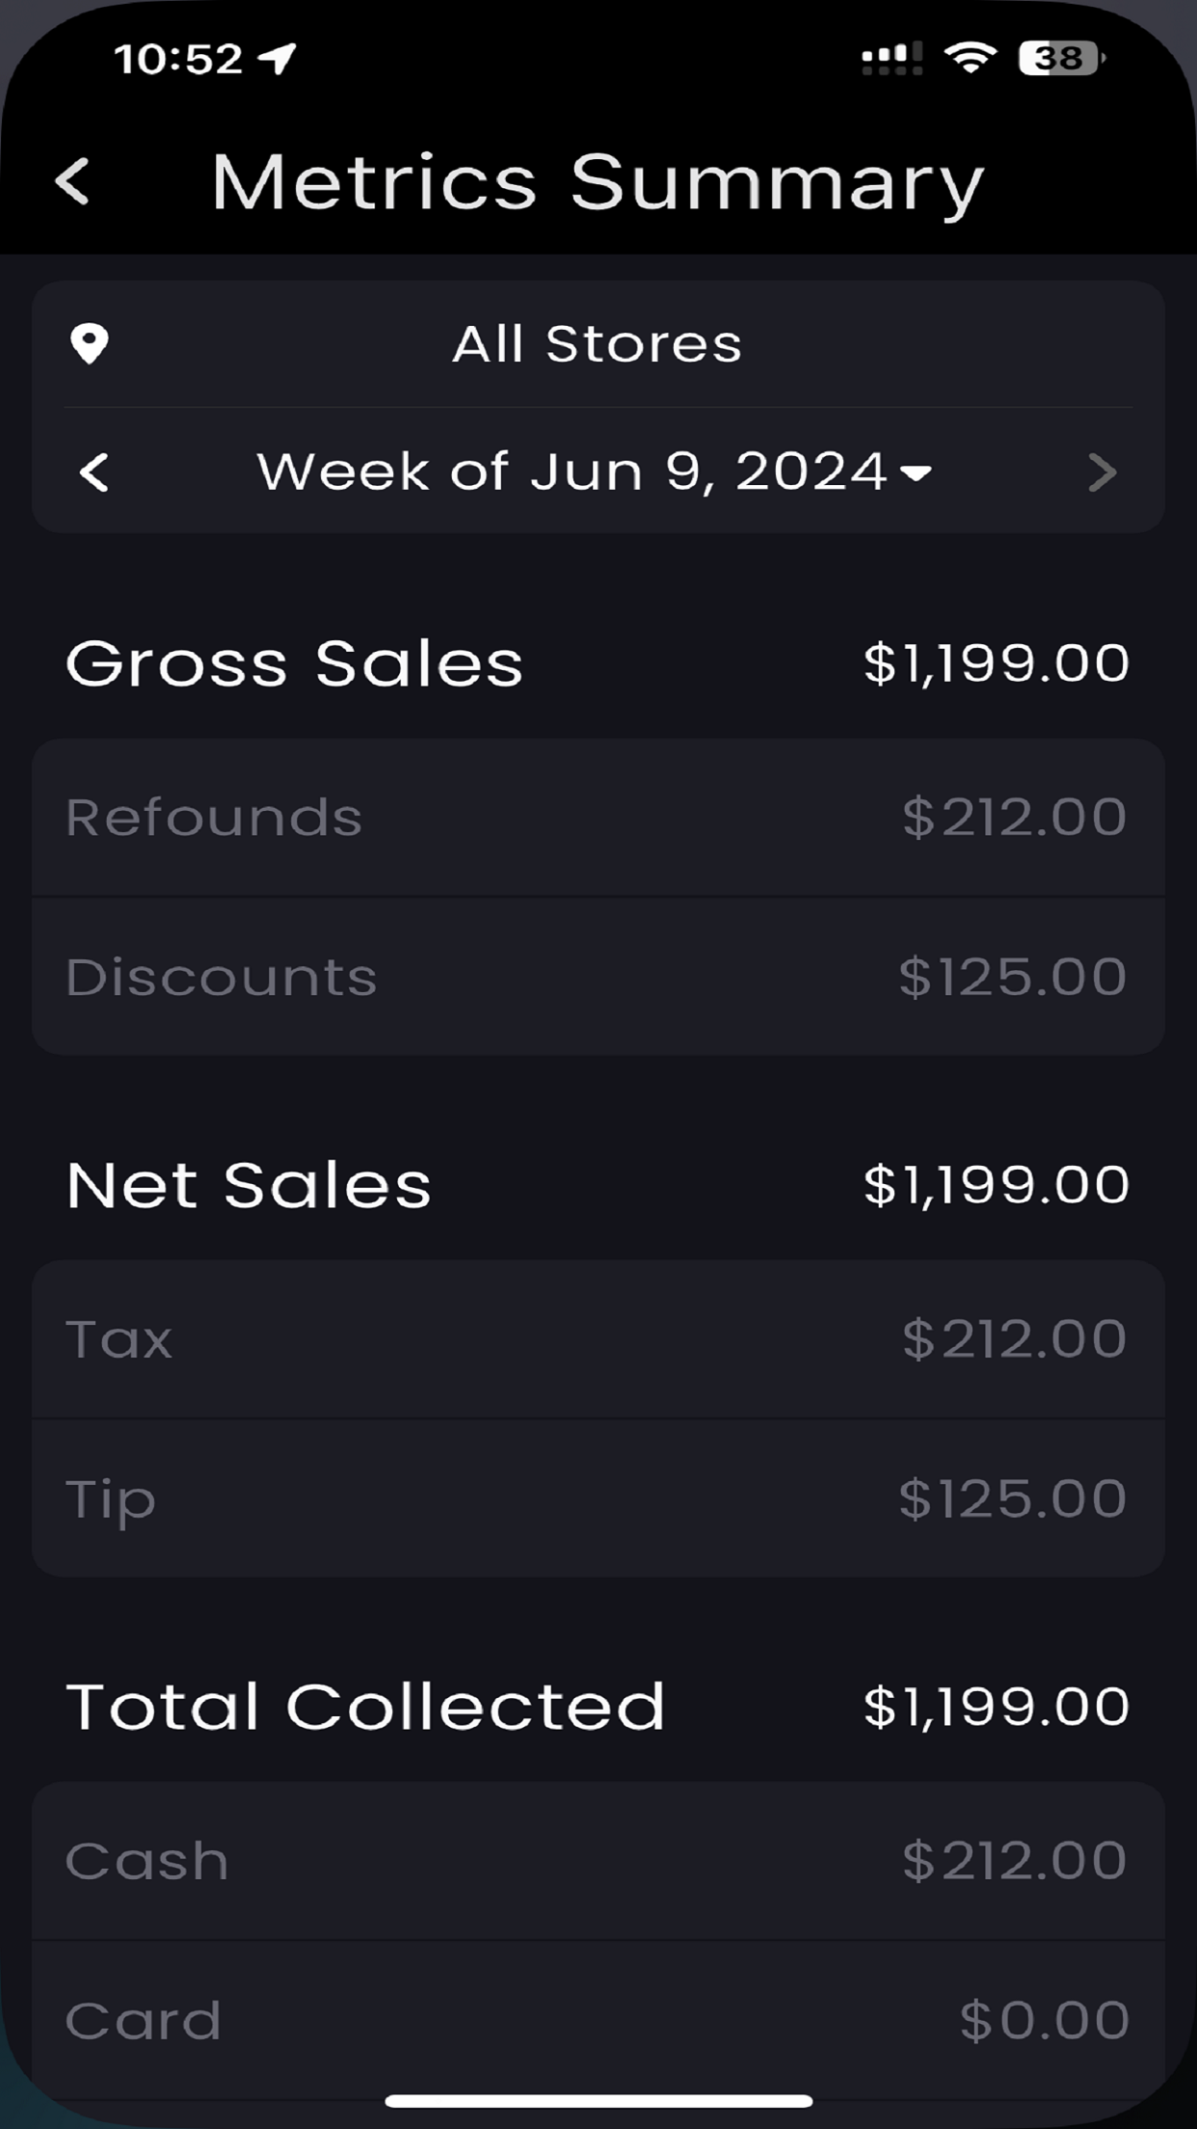This screenshot has height=2129, width=1197.
Task: Open the Week of Jun 9, 2024 dropdown
Action: coord(572,472)
